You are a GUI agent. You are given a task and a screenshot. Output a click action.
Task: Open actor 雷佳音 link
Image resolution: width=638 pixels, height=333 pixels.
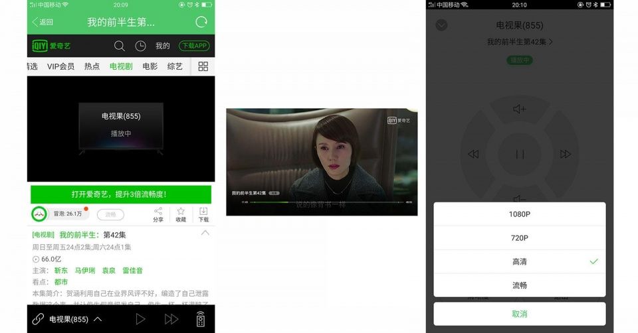[x=133, y=271]
